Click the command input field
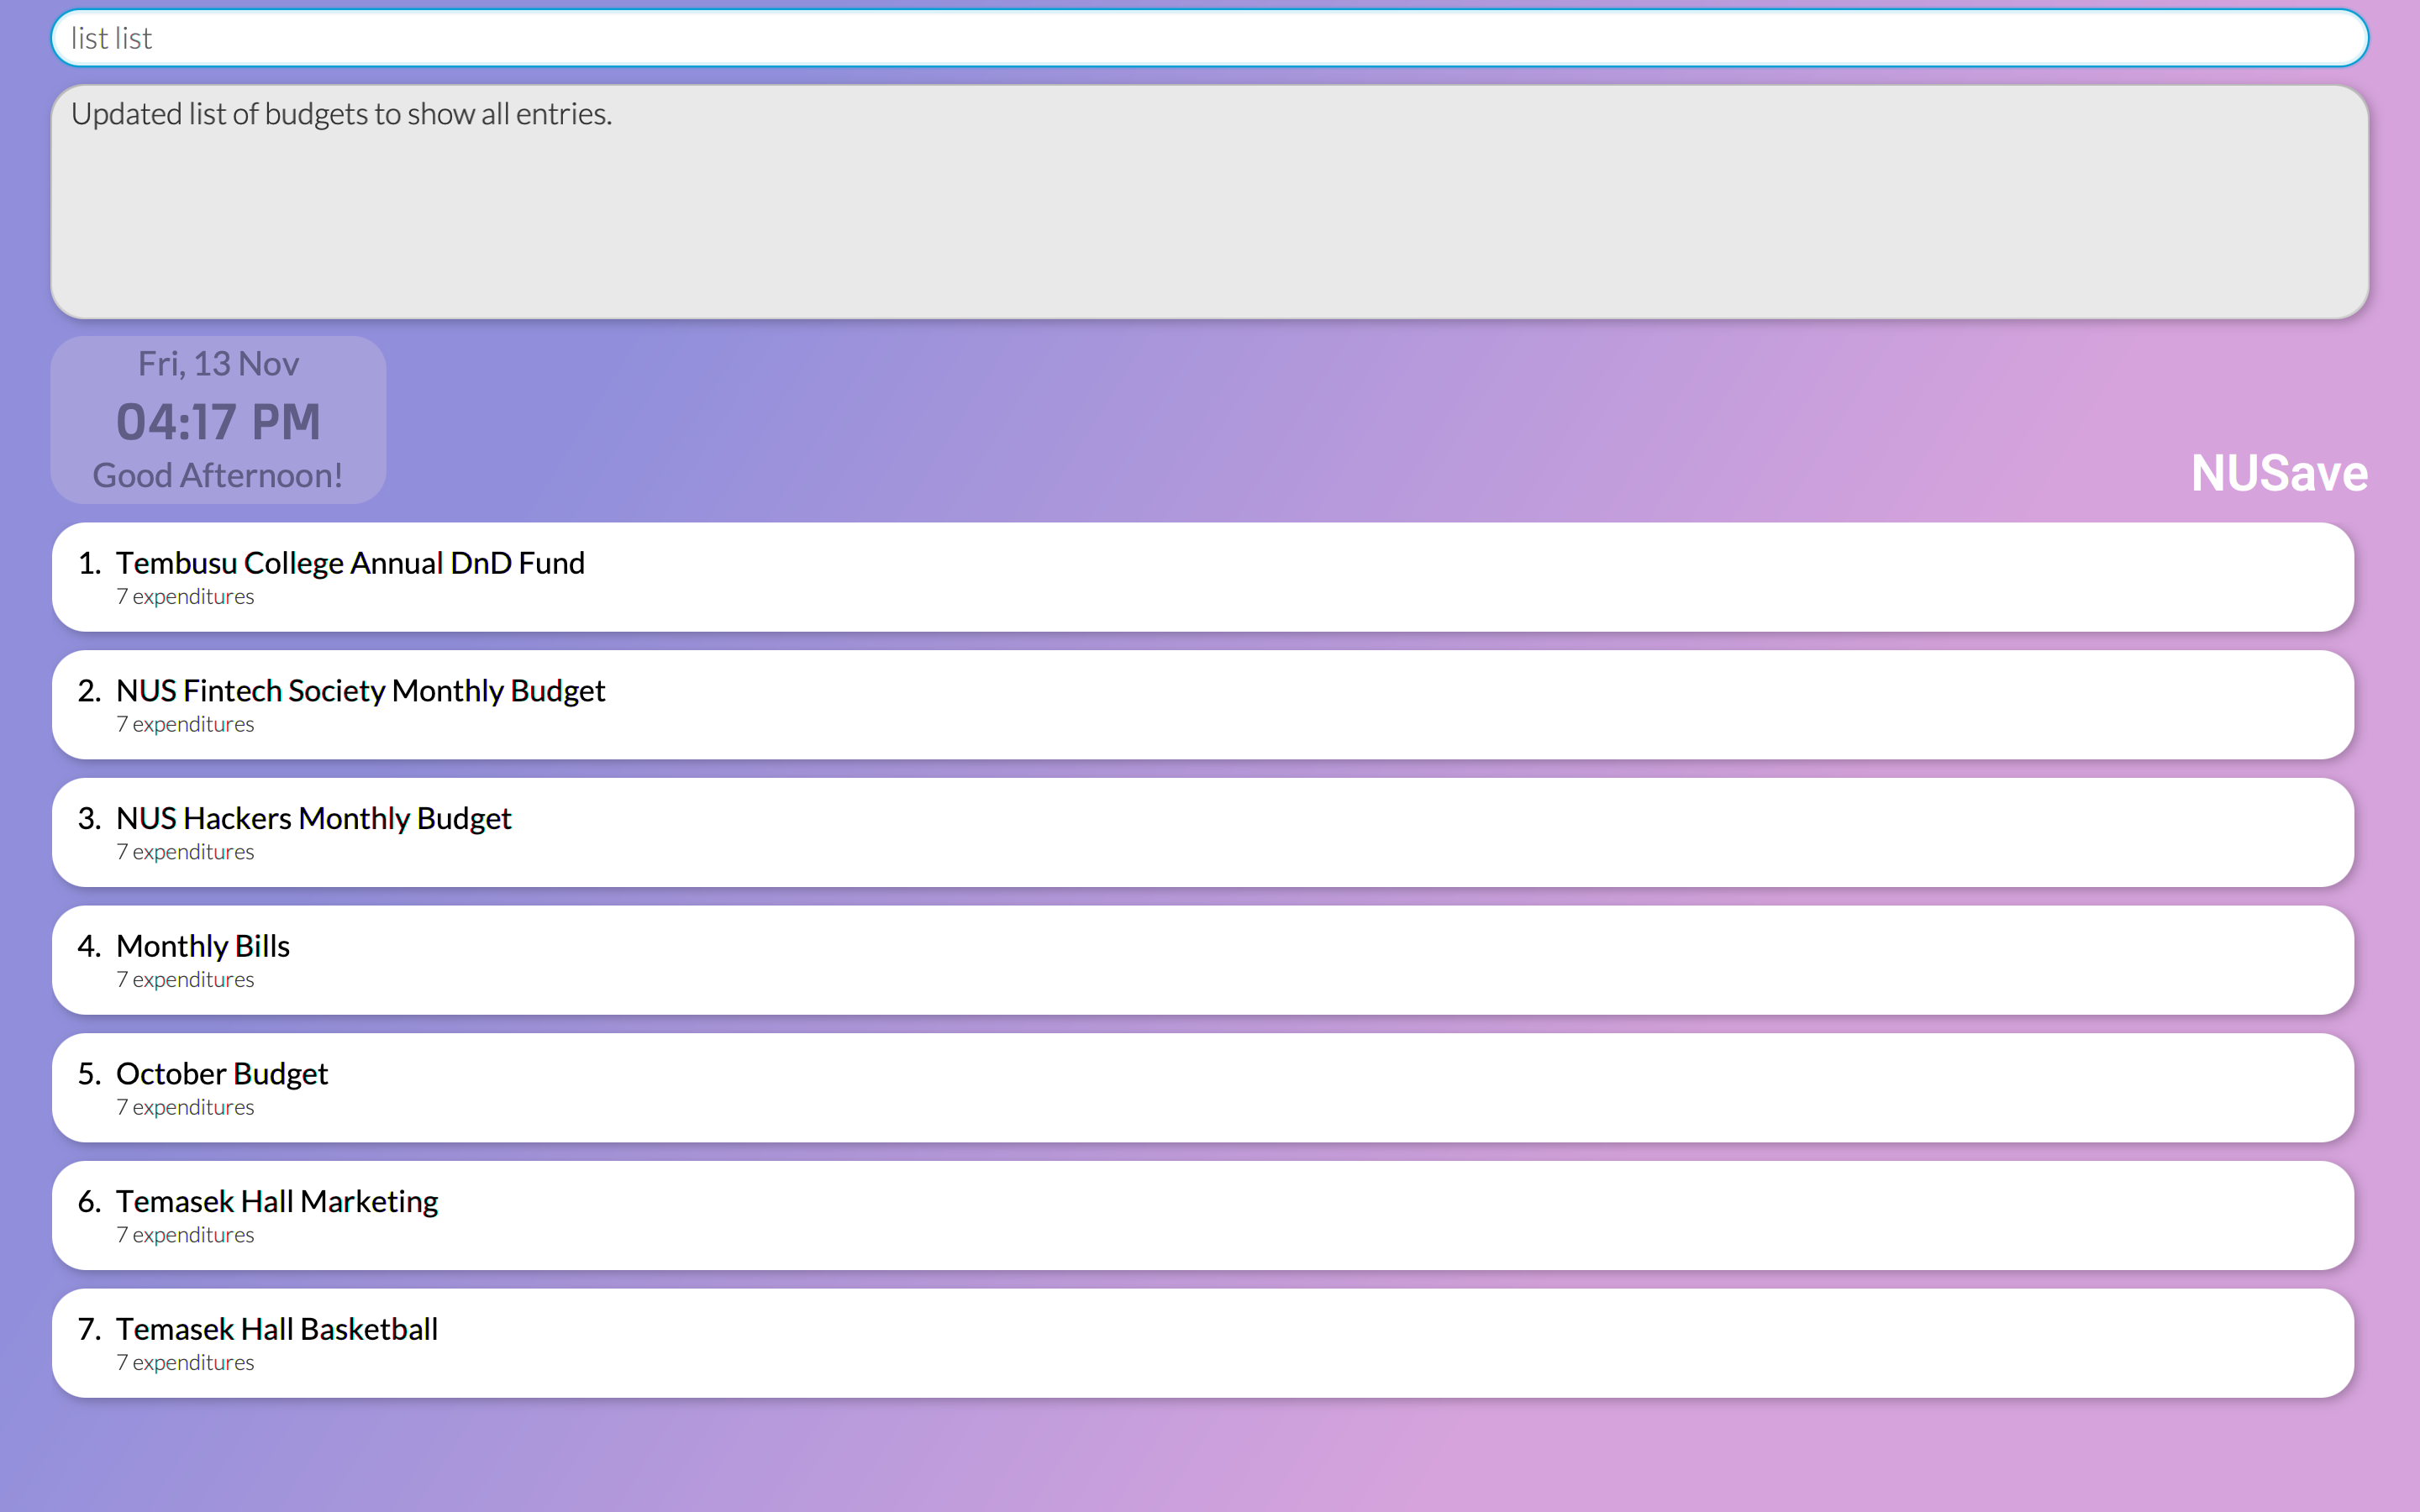Viewport: 2420px width, 1512px height. 1208,38
